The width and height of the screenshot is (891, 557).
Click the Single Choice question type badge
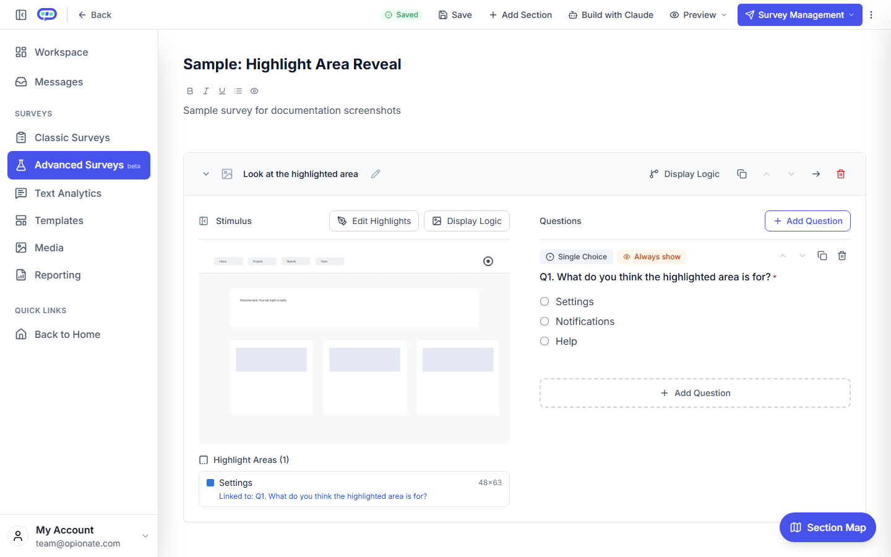click(576, 257)
